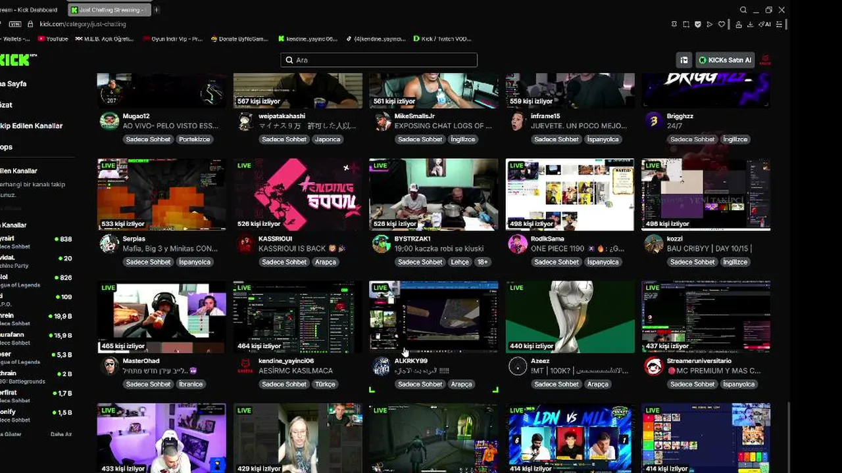
Task: Open title 'ONE PIECE 1190' under RodikSama
Action: [x=577, y=249]
